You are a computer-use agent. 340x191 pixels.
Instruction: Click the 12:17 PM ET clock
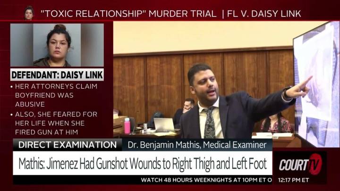pos(293,180)
